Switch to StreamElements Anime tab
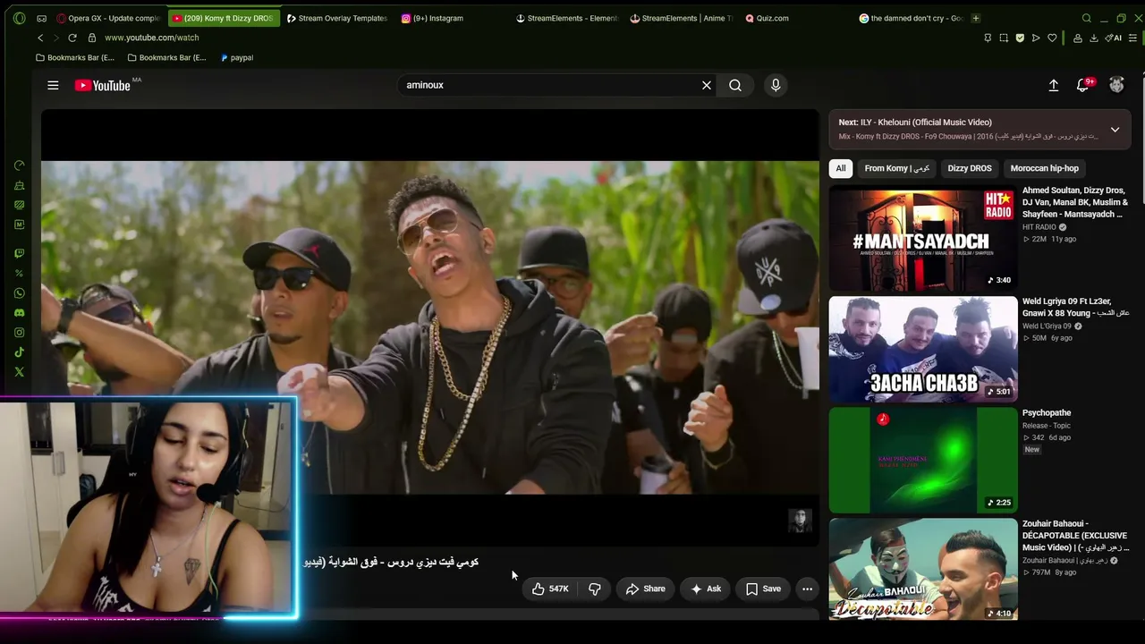The image size is (1145, 644). (682, 18)
